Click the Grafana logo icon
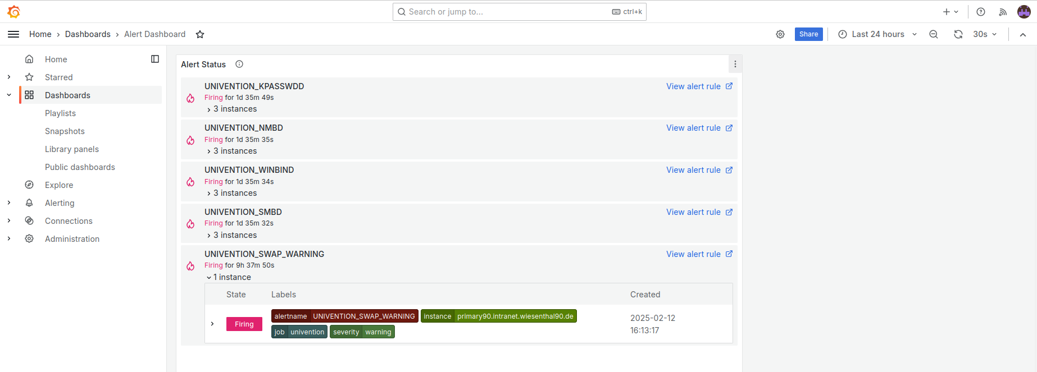Image resolution: width=1037 pixels, height=372 pixels. [14, 11]
